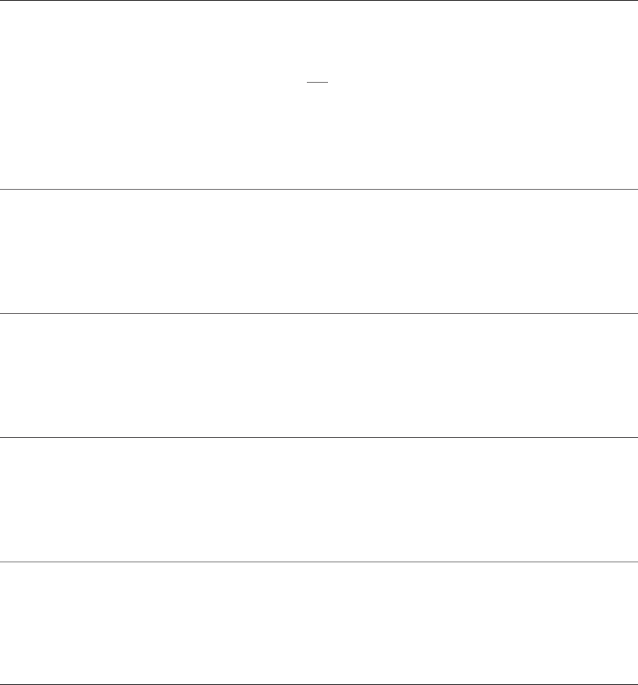Click the divider below the first section
Image resolution: width=638 pixels, height=685 pixels.
pyautogui.click(x=319, y=189)
